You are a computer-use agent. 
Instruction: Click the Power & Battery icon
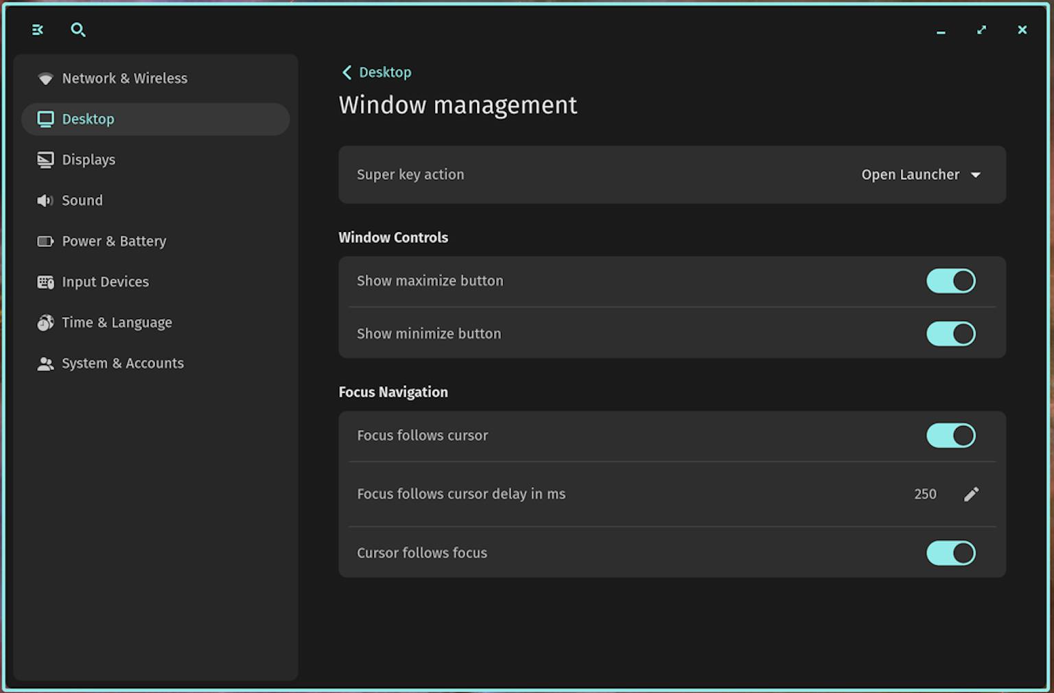[x=45, y=241]
